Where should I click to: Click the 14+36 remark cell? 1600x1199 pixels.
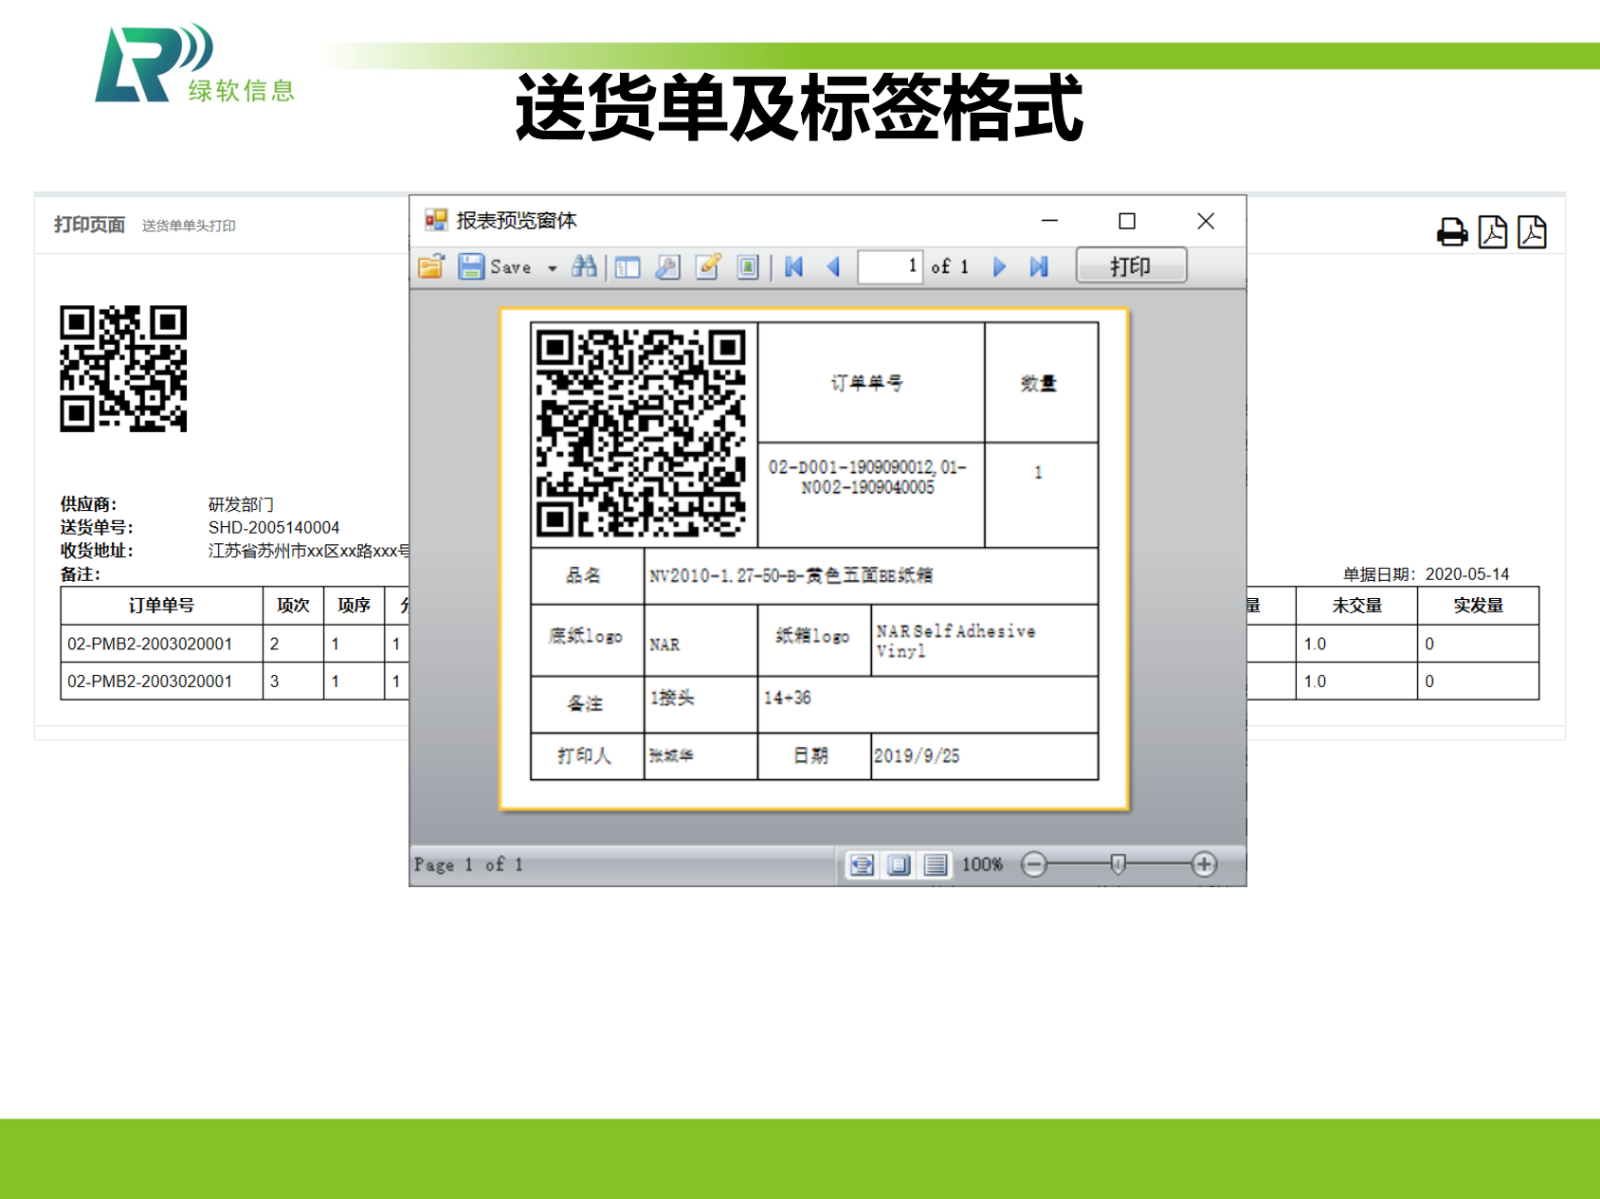click(x=928, y=704)
